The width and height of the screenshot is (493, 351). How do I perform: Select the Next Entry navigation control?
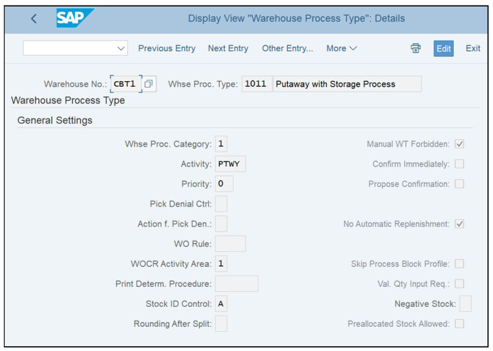click(228, 48)
